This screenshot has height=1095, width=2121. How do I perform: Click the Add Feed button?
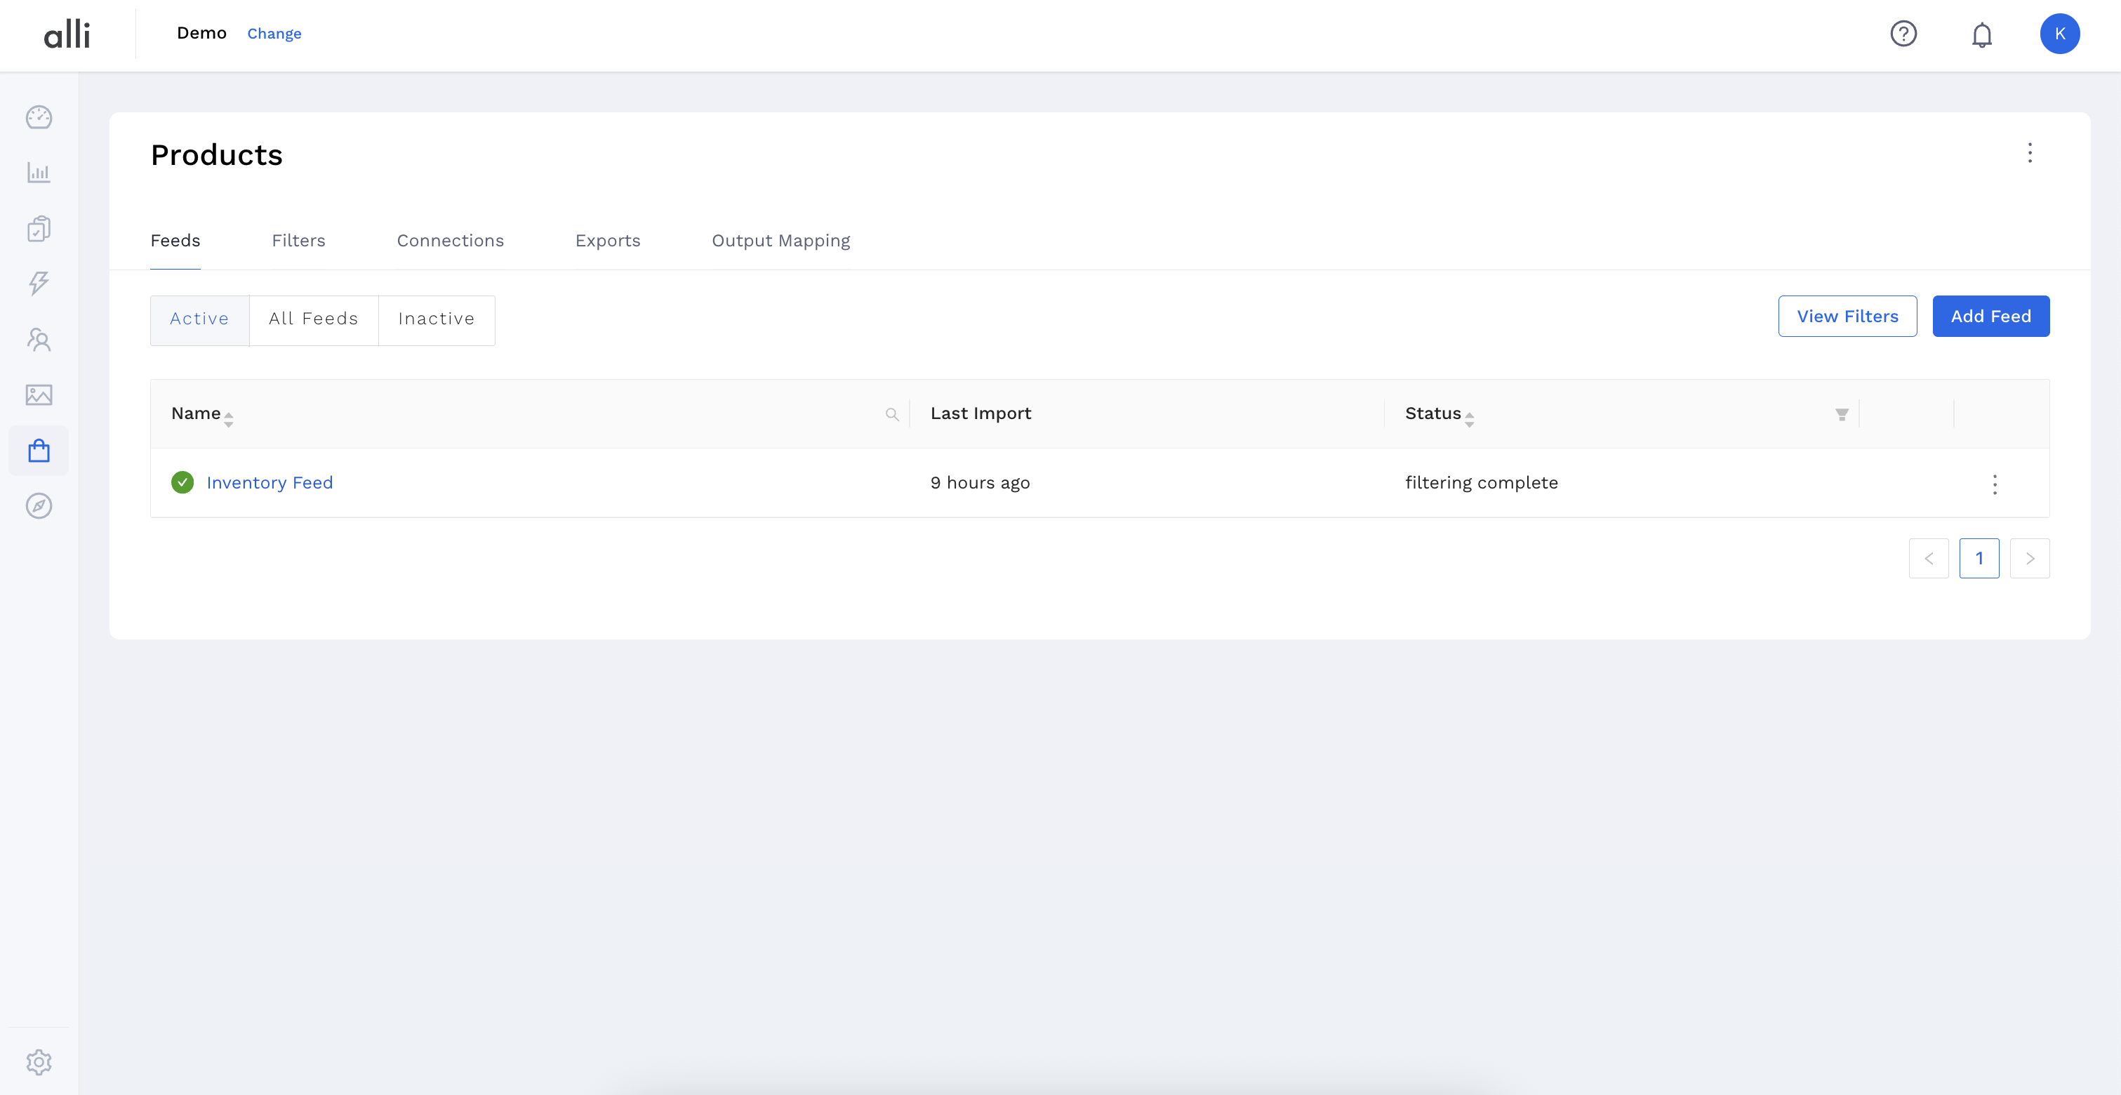tap(1990, 316)
